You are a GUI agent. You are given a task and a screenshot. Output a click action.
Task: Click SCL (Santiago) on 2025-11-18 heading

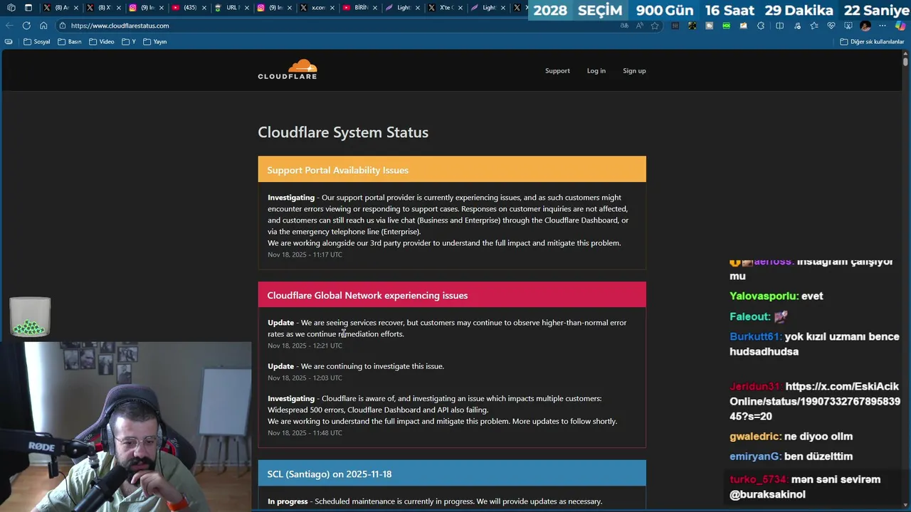(329, 474)
